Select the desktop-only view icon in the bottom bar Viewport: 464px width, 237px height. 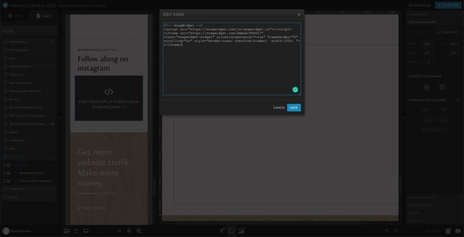[x=86, y=231]
